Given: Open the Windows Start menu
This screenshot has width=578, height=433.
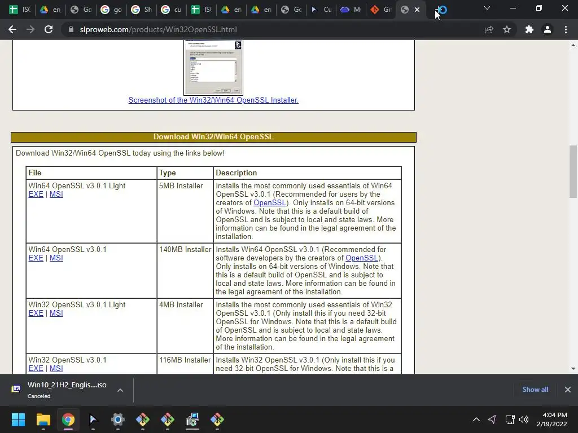Looking at the screenshot, I should [x=18, y=419].
